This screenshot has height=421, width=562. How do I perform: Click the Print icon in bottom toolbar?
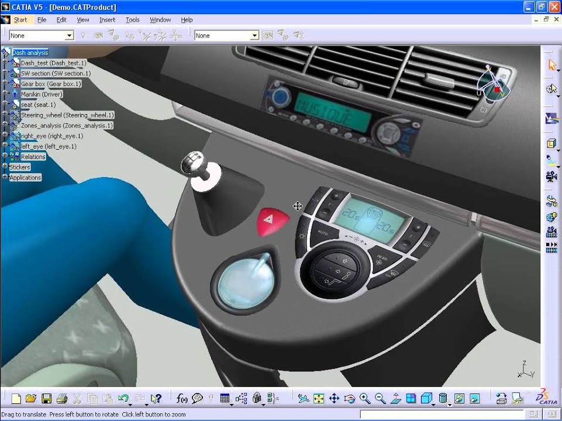pyautogui.click(x=61, y=399)
